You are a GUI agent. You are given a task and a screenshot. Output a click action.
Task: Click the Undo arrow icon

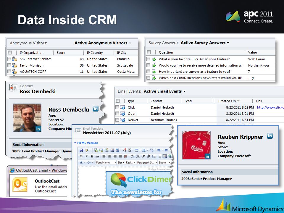159,150
